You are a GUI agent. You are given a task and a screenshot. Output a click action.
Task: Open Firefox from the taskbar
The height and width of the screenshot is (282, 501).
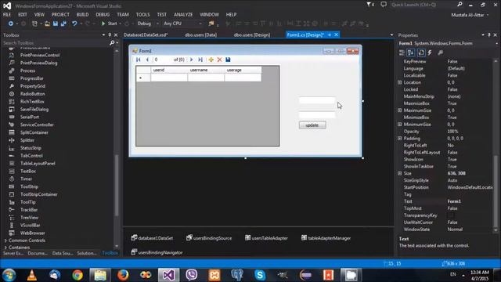(x=123, y=275)
